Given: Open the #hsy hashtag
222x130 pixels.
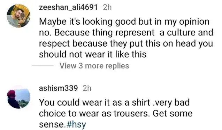Looking at the screenshot, I should point(76,124).
